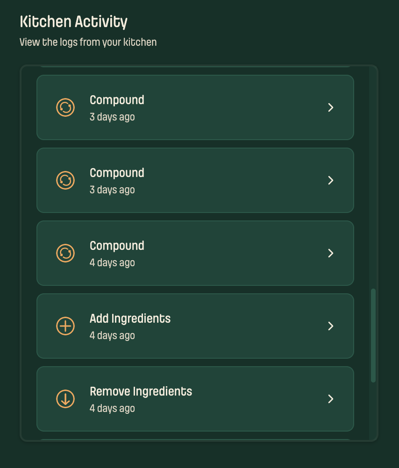Viewport: 399px width, 468px height.
Task: Click the down-arrow circle icon beside Remove Ingredients
Action: coord(65,399)
